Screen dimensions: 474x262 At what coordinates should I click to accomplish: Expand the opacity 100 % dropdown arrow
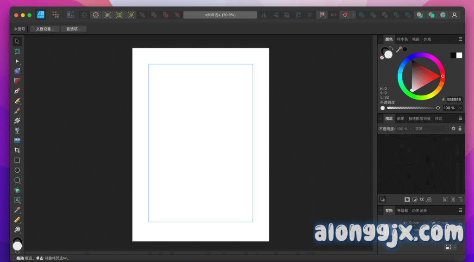pyautogui.click(x=460, y=108)
